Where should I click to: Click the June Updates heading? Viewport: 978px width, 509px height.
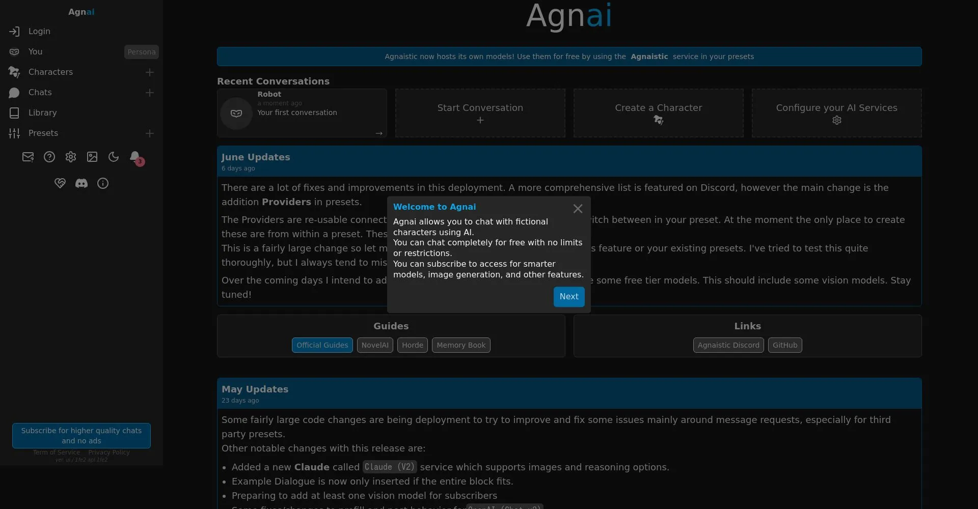click(x=256, y=157)
